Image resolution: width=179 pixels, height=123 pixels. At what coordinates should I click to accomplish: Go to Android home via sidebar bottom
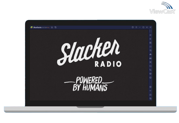coord(150,95)
